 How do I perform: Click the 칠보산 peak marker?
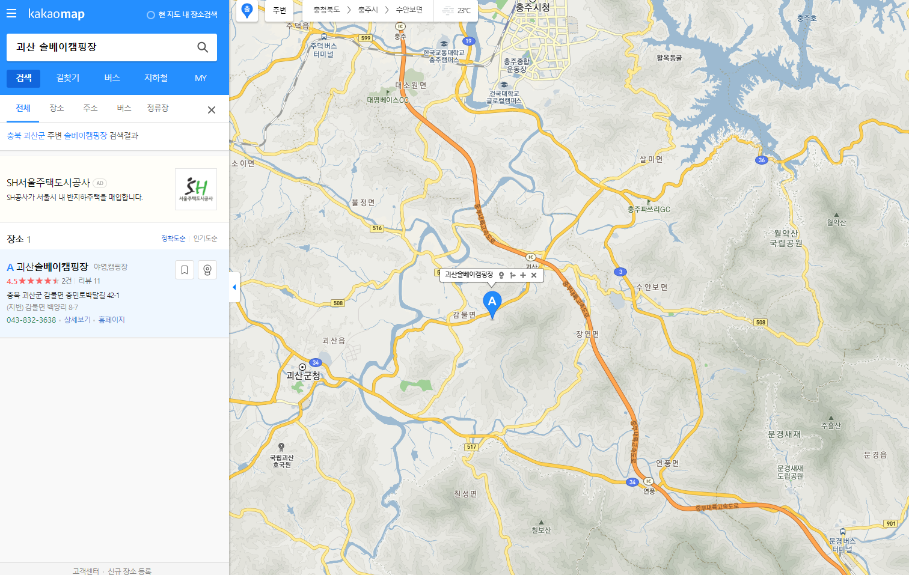tap(541, 523)
